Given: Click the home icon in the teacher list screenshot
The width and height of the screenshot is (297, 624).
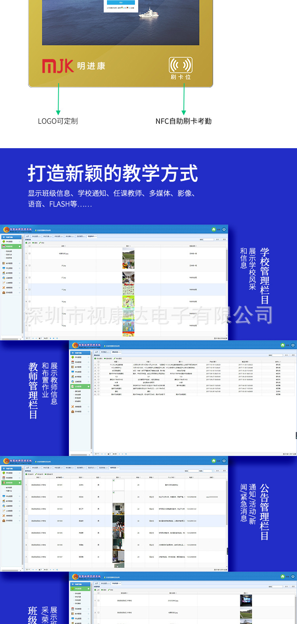Looking at the screenshot, I should click(x=214, y=460).
